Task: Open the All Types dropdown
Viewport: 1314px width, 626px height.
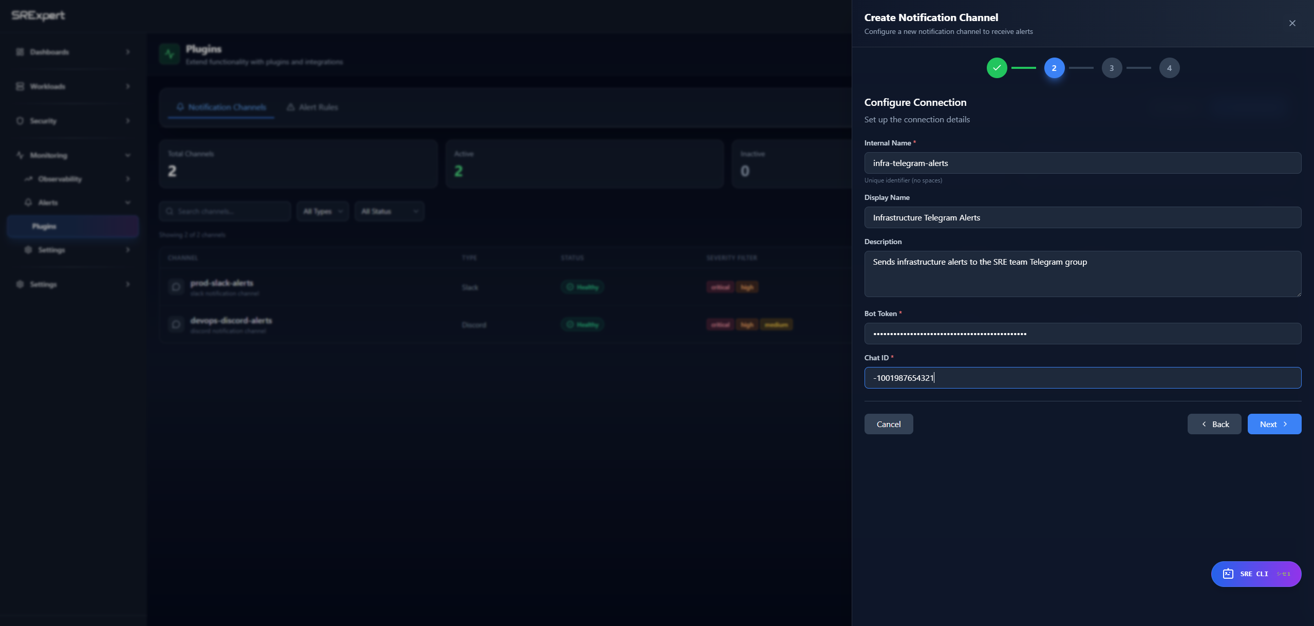Action: (x=323, y=211)
